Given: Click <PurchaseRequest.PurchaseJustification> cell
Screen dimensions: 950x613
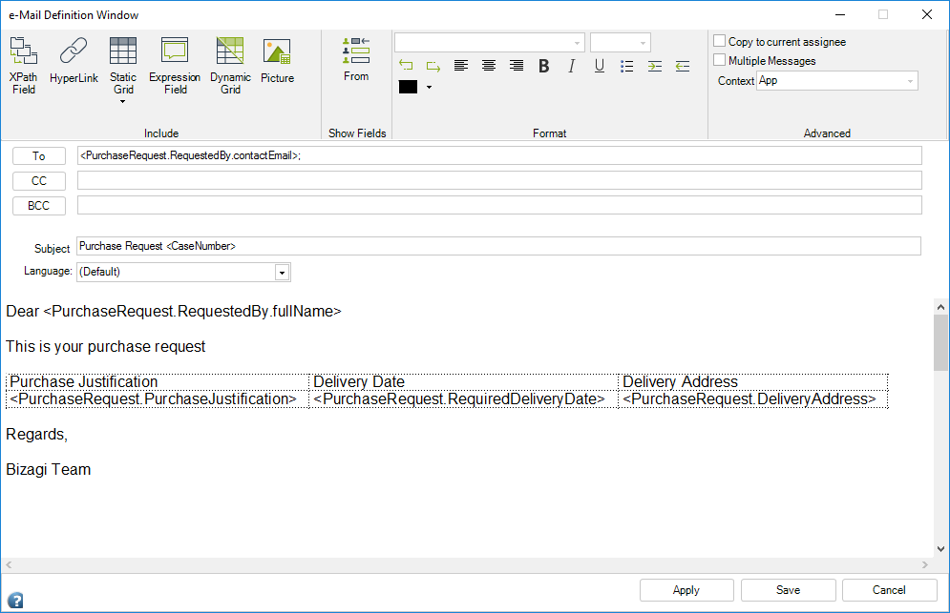Looking at the screenshot, I should click(158, 399).
